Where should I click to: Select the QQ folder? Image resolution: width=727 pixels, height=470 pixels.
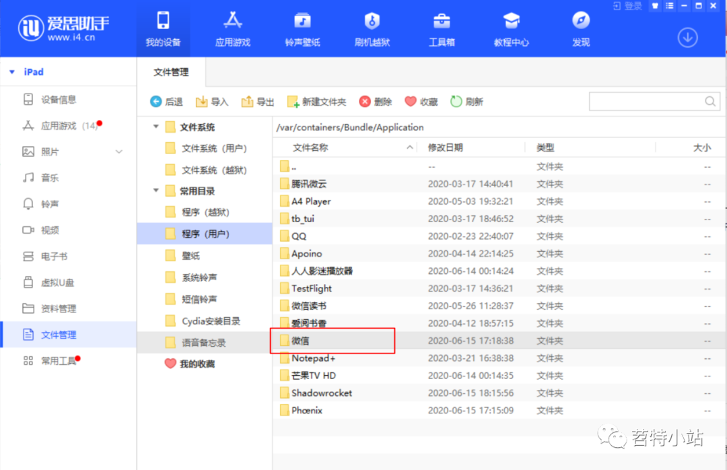(499, 236)
